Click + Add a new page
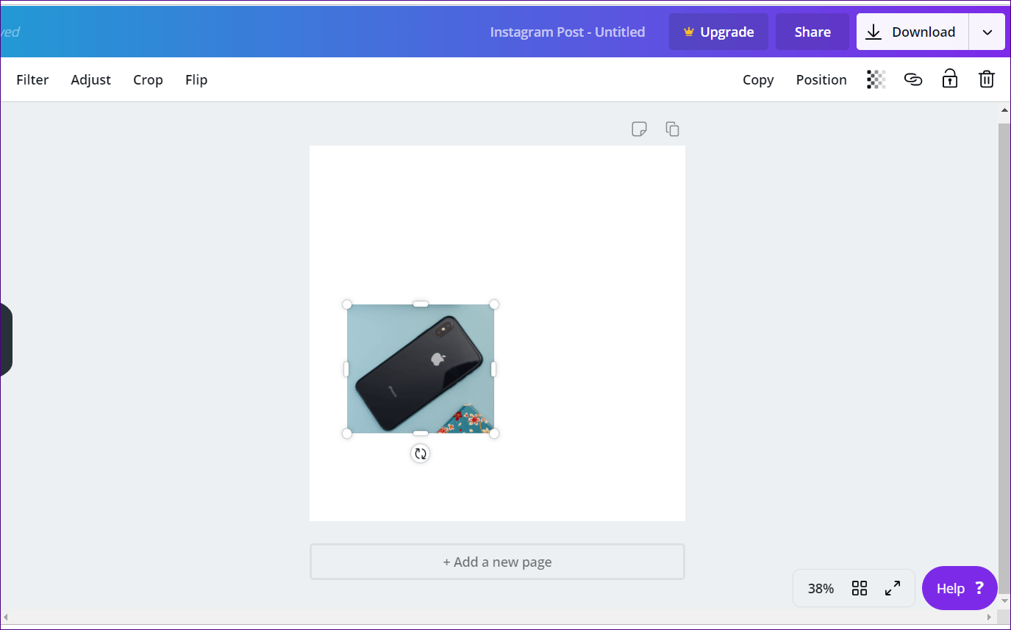The height and width of the screenshot is (630, 1011). [x=497, y=562]
